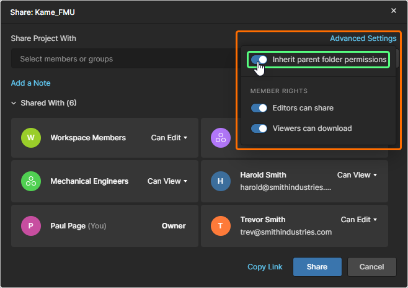Collapse the Shared With (6) section

tap(14, 103)
